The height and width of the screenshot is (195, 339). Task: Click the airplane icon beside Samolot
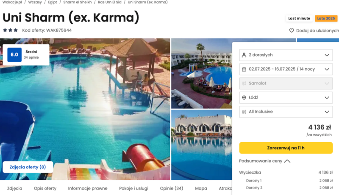pos(244,83)
